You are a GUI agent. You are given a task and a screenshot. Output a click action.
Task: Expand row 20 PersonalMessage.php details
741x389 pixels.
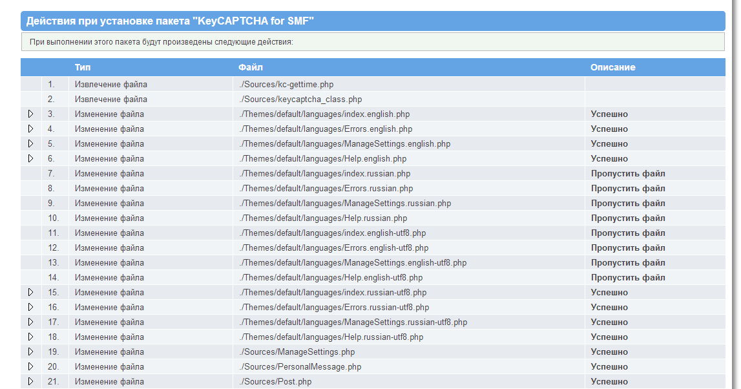pyautogui.click(x=31, y=367)
